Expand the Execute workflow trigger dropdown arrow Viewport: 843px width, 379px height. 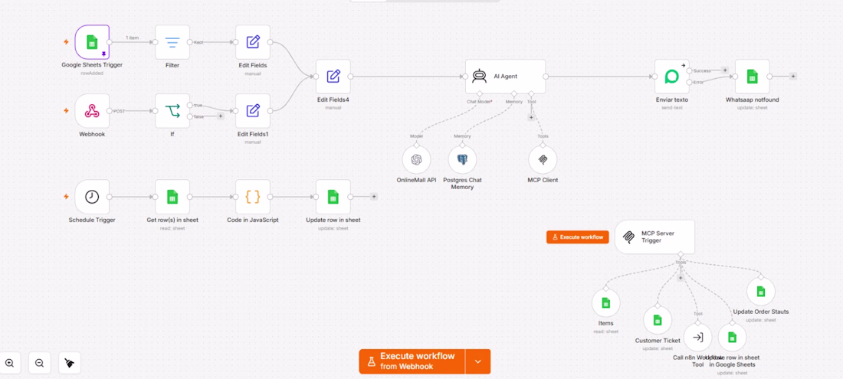tap(478, 361)
